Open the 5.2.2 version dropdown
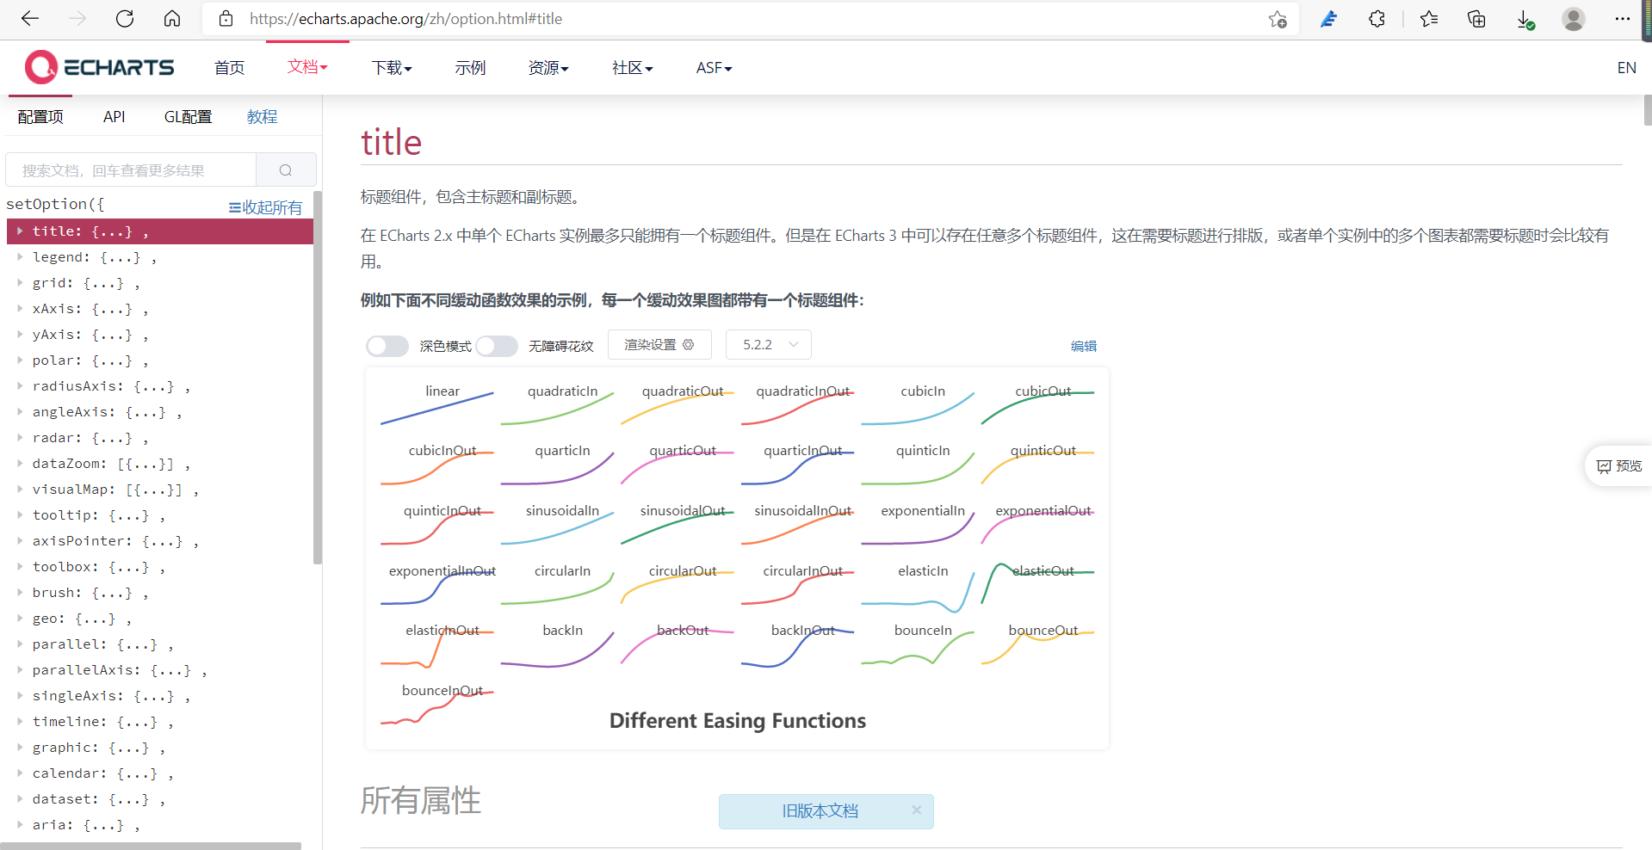The width and height of the screenshot is (1652, 850). tap(767, 344)
